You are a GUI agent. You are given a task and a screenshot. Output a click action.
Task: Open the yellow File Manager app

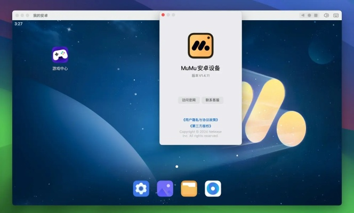pyautogui.click(x=189, y=189)
